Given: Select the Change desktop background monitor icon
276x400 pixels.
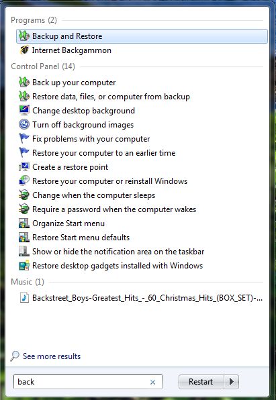Looking at the screenshot, I should coord(24,111).
